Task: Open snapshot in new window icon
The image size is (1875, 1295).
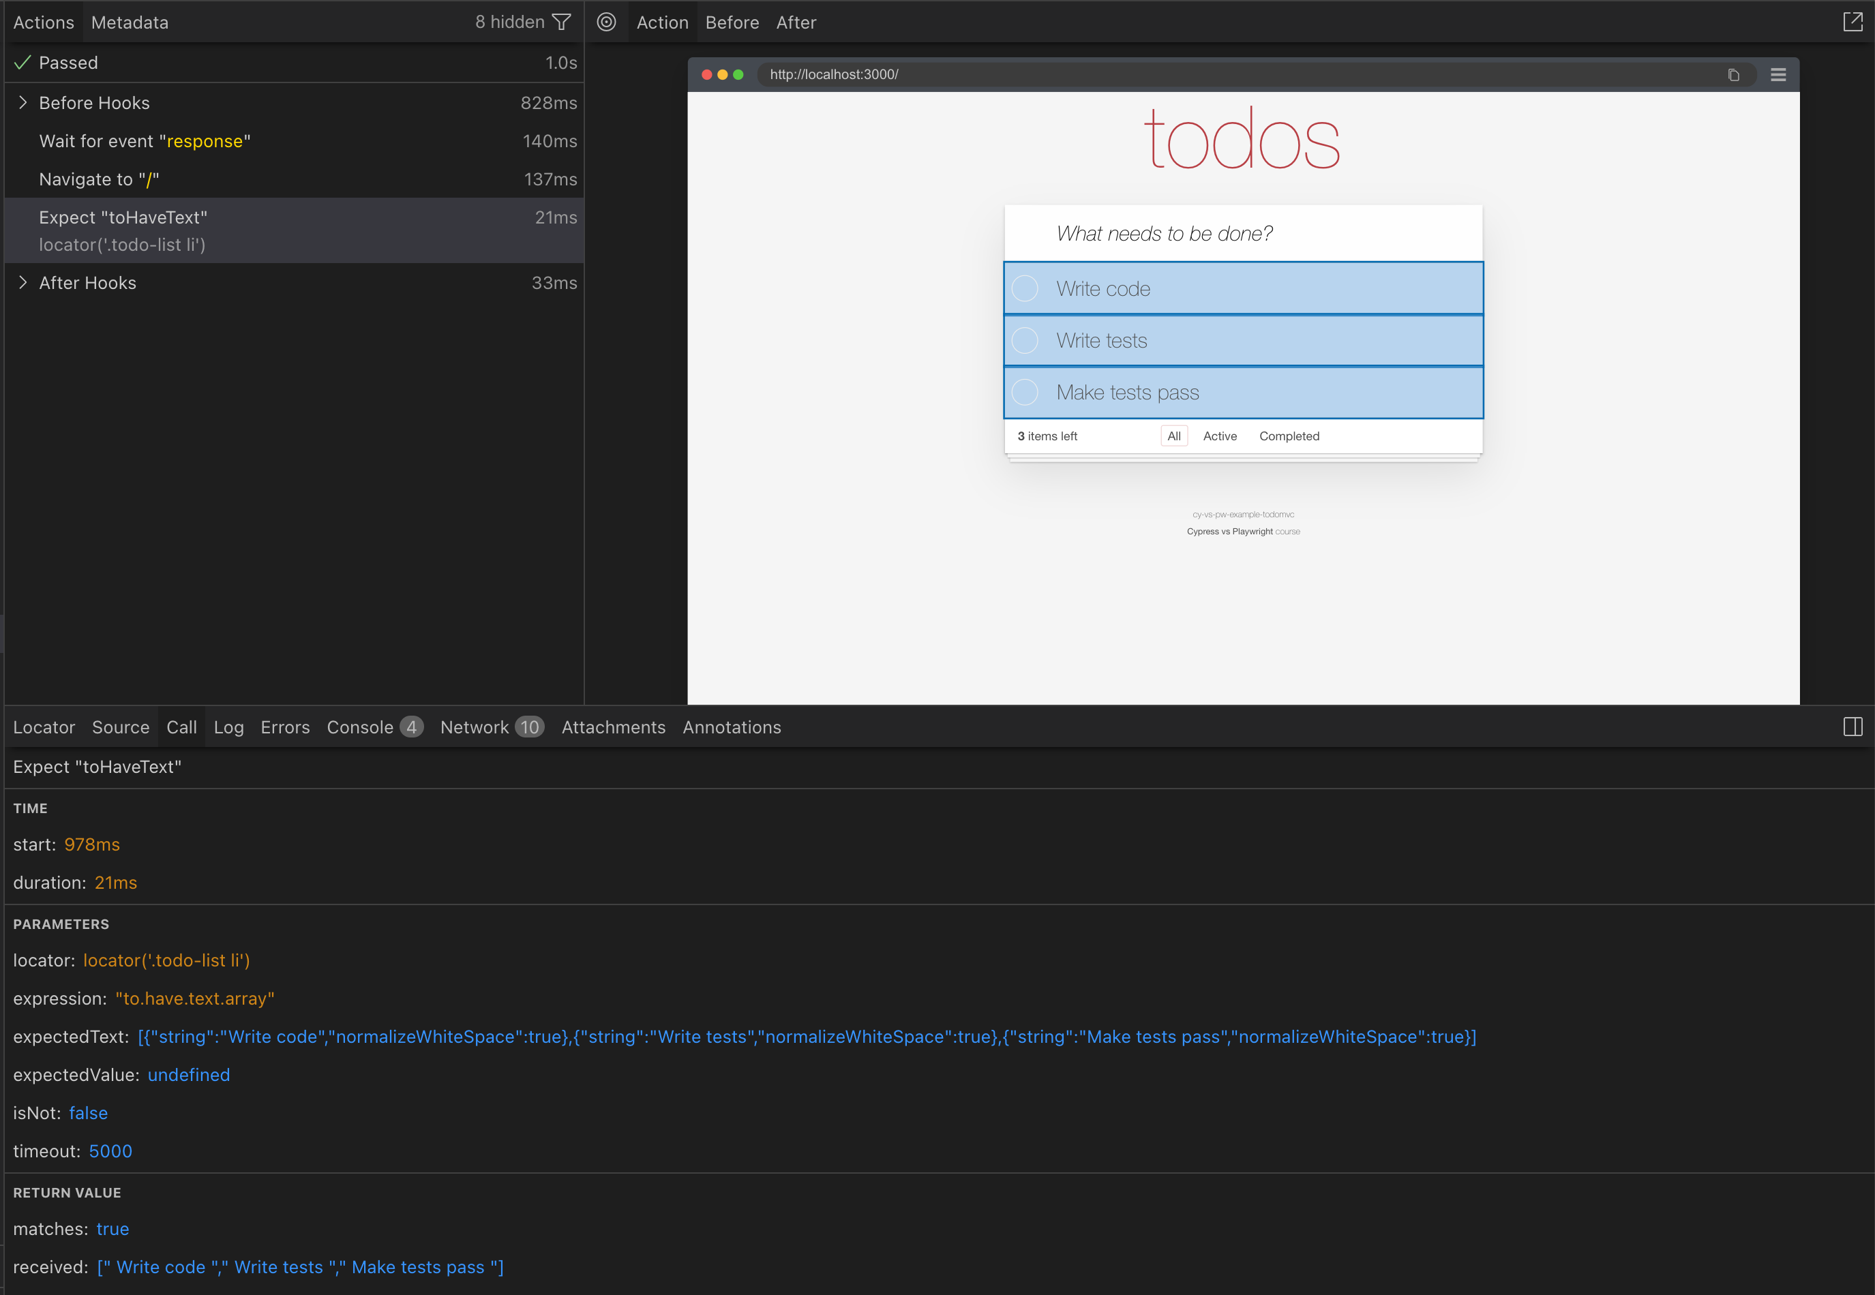Action: click(x=1852, y=22)
